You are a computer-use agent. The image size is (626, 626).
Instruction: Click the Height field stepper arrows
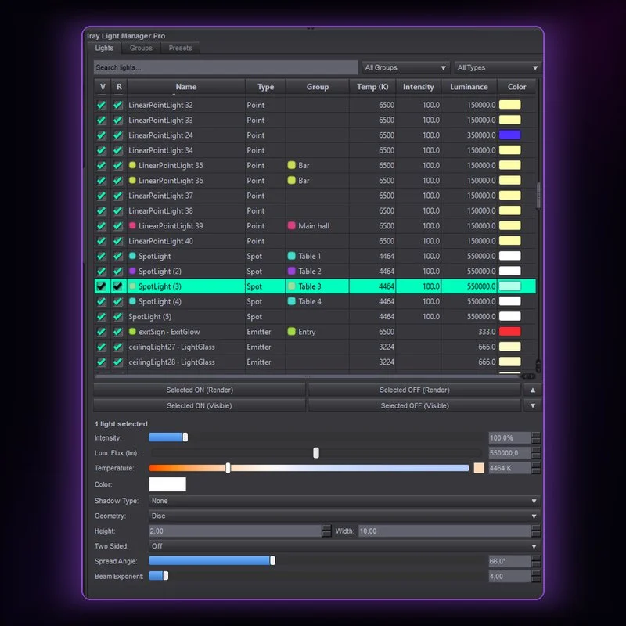[326, 531]
